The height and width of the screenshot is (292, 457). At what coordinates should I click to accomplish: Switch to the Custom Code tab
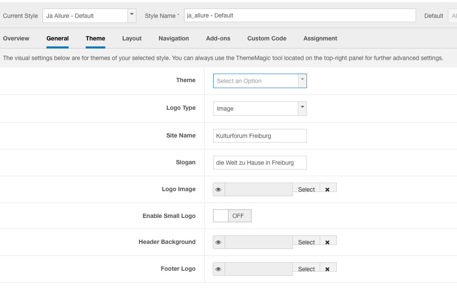tap(267, 38)
